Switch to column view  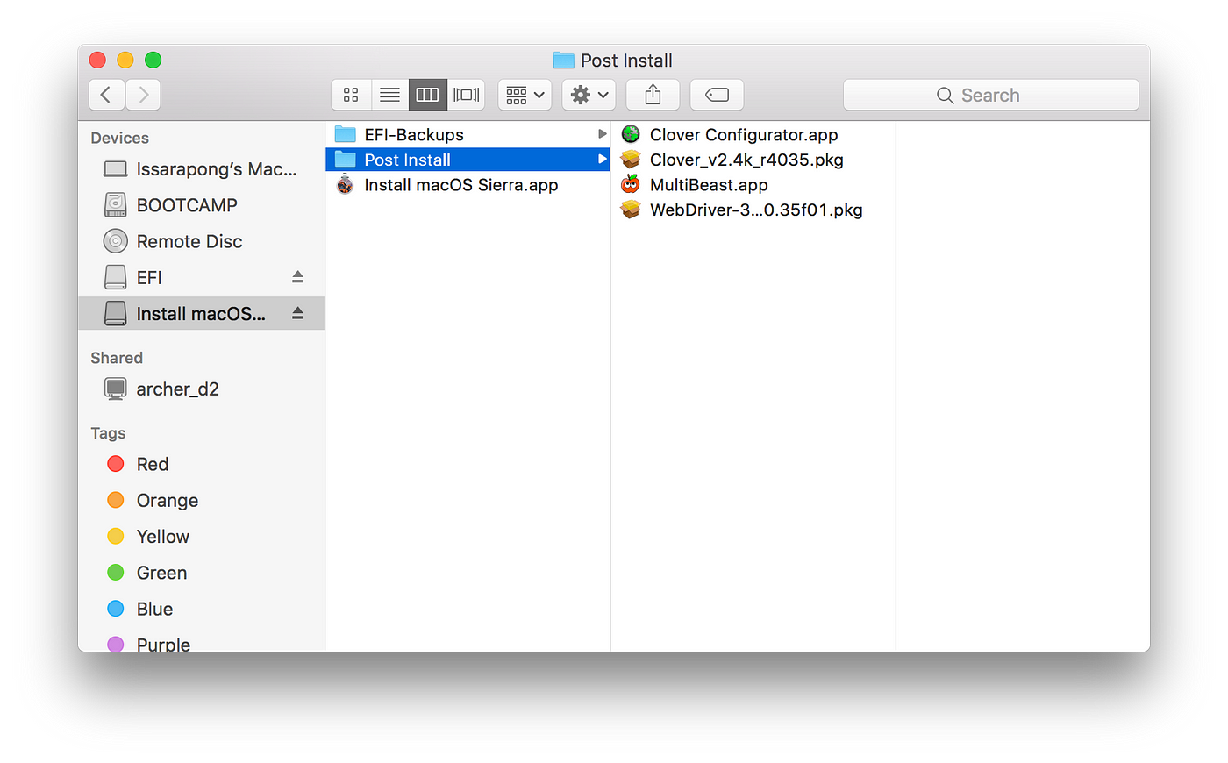click(x=427, y=95)
